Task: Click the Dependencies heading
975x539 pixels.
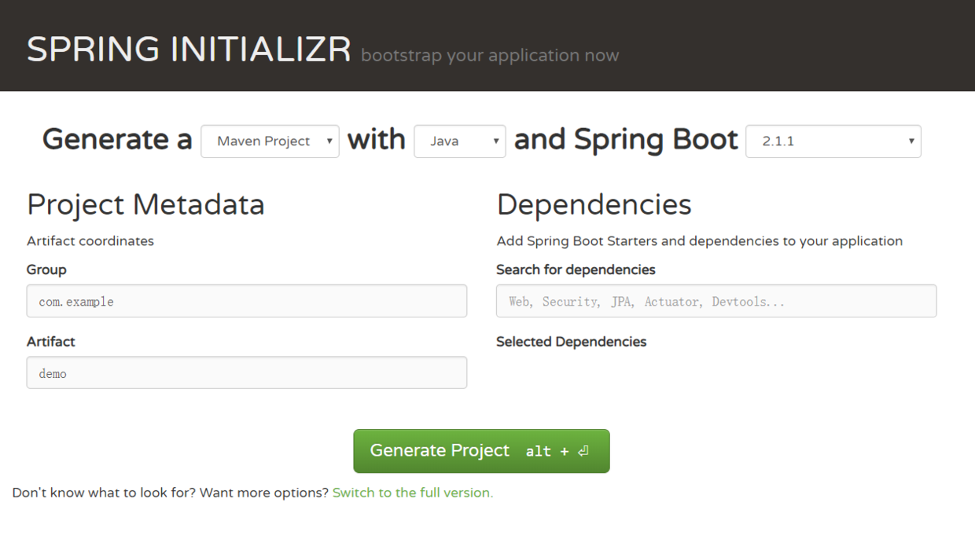Action: (x=594, y=204)
